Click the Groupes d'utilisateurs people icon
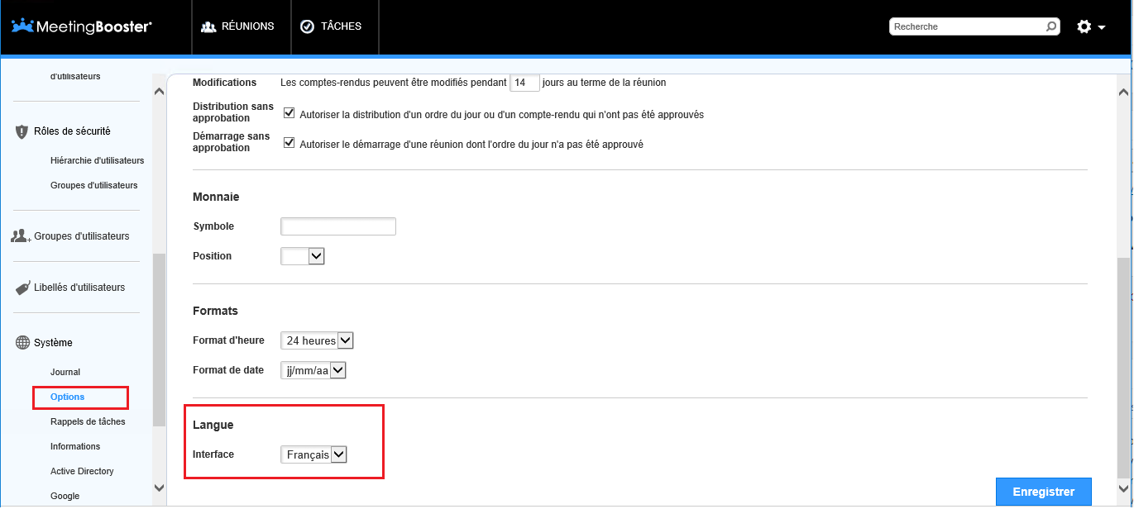This screenshot has height=509, width=1134. click(21, 236)
